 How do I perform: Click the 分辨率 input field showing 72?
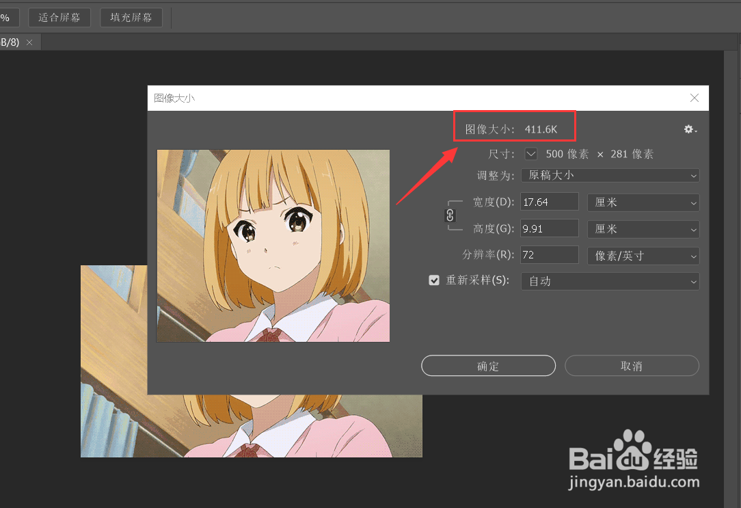550,255
